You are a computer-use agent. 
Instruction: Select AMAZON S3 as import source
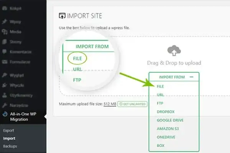click(168, 129)
